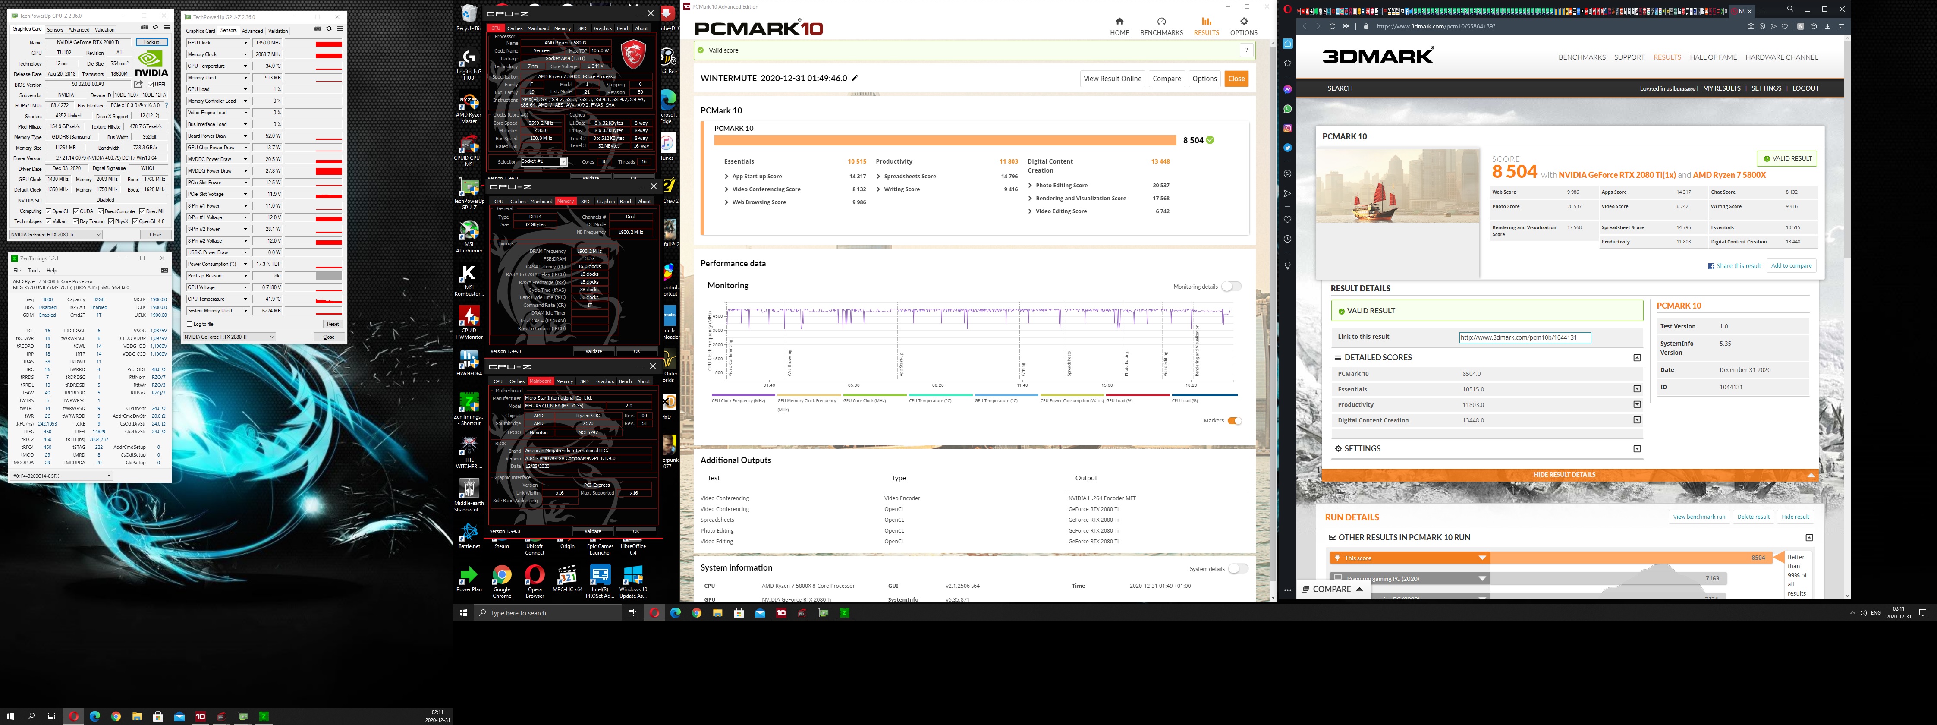Toggle Ray Tracing checkbox in GPU-Z
The image size is (1937, 725).
[x=77, y=221]
